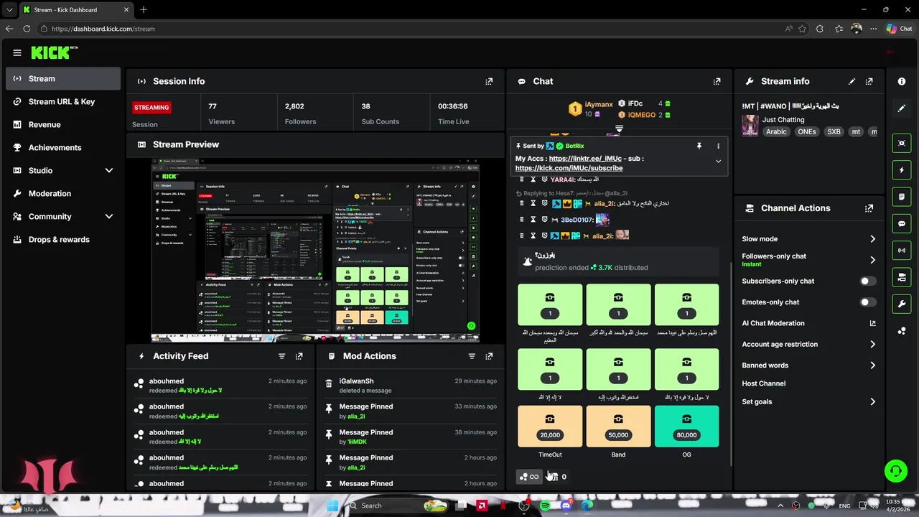
Task: Collapse the pinned message with chevron
Action: (718, 162)
